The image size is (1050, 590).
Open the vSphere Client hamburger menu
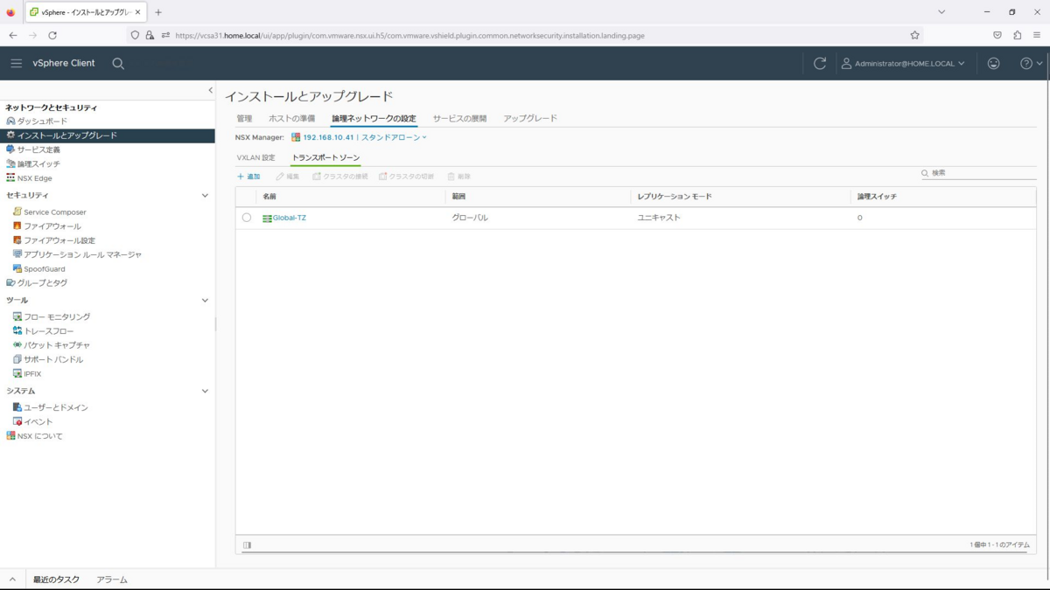[x=16, y=63]
